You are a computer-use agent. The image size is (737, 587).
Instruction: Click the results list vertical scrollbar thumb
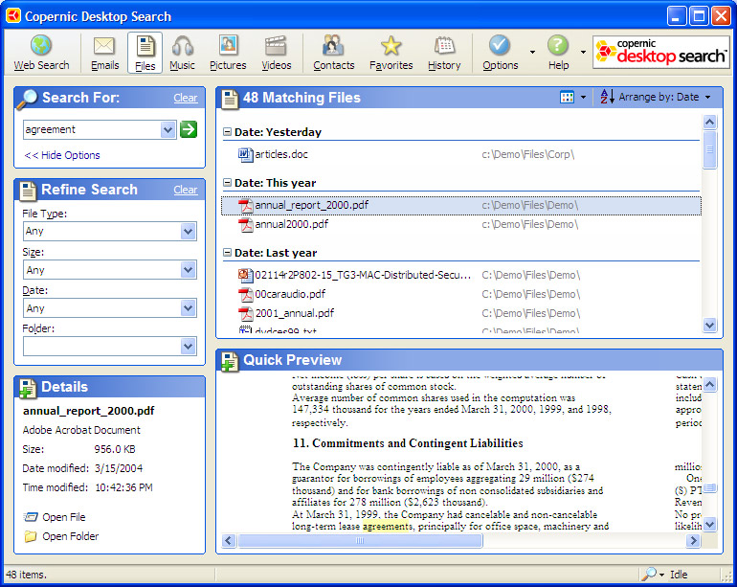pyautogui.click(x=709, y=149)
